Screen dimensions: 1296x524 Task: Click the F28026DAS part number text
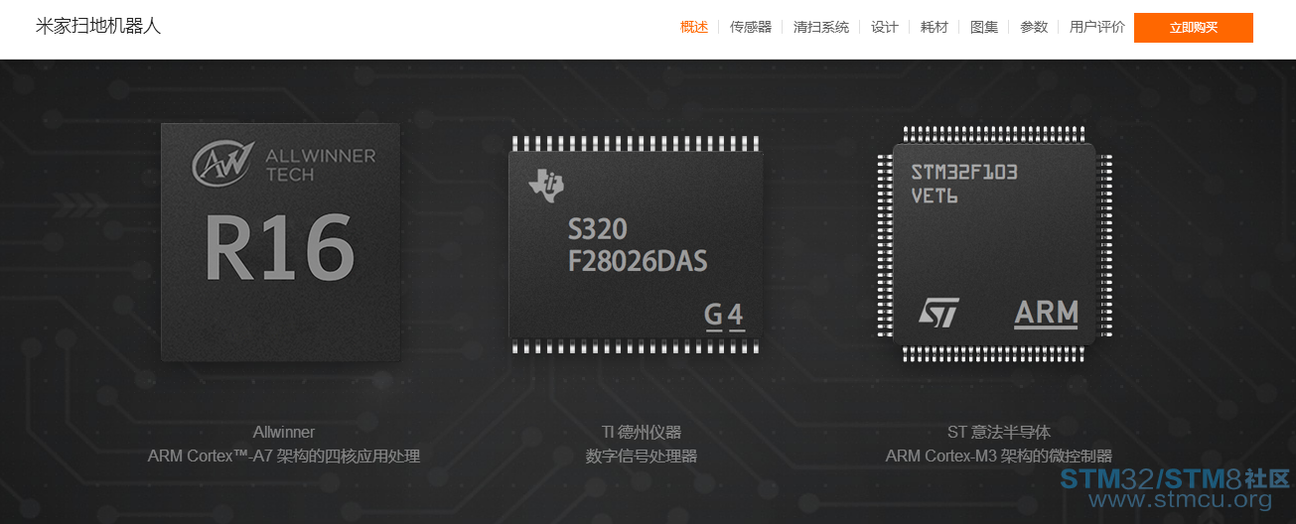(x=638, y=261)
